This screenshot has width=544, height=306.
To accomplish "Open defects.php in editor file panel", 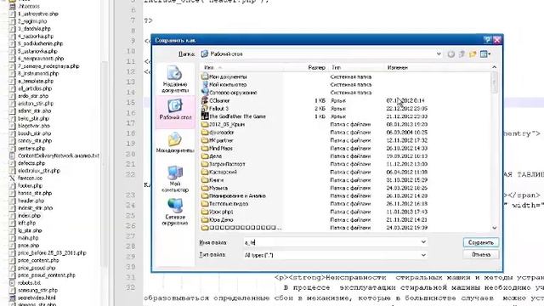I will click(31, 163).
